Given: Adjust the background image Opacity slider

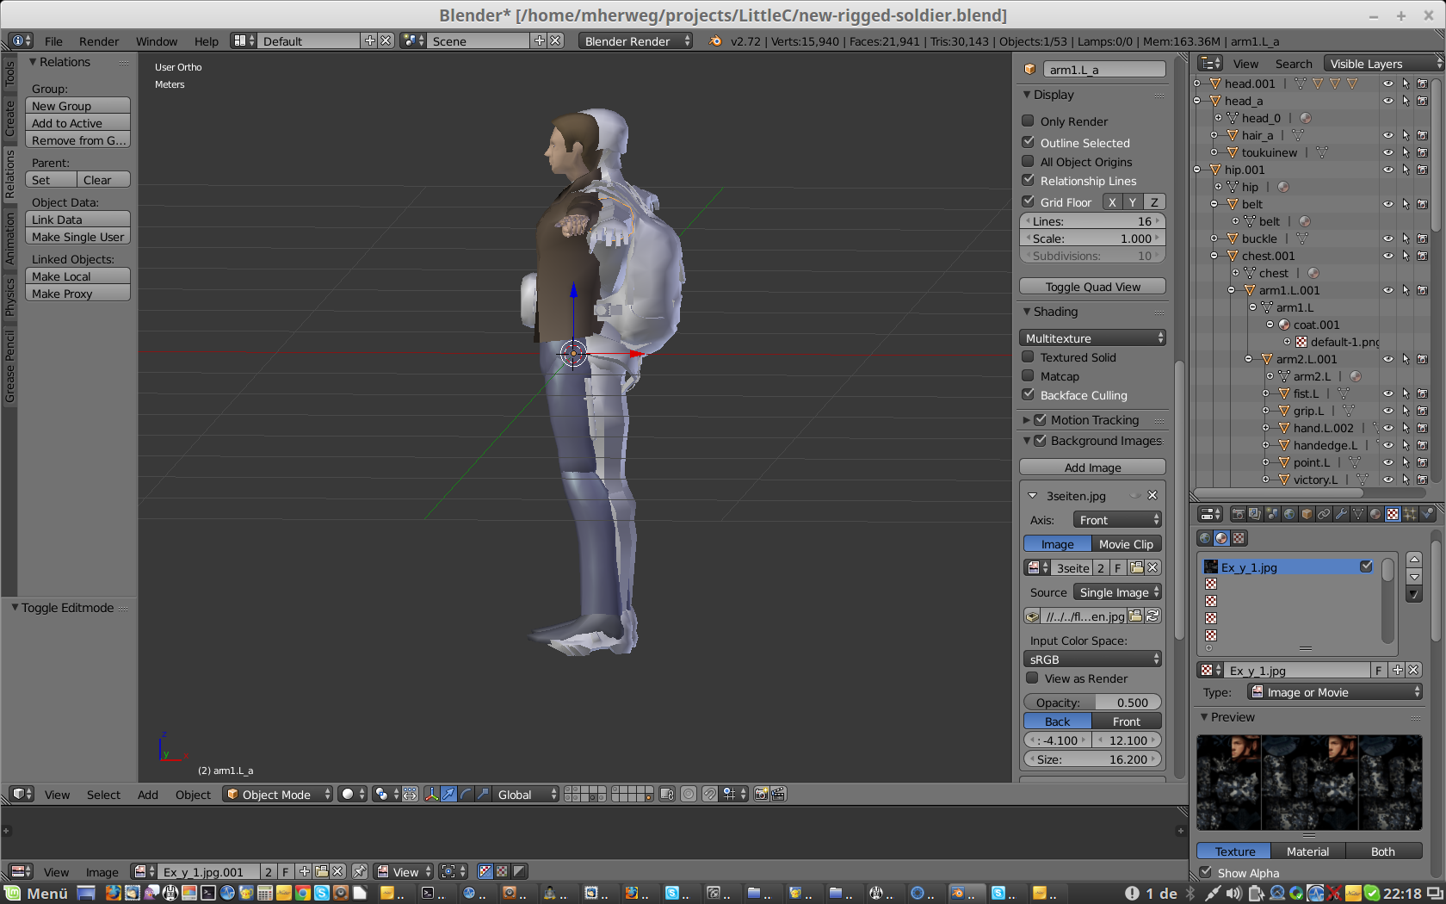Looking at the screenshot, I should point(1092,703).
